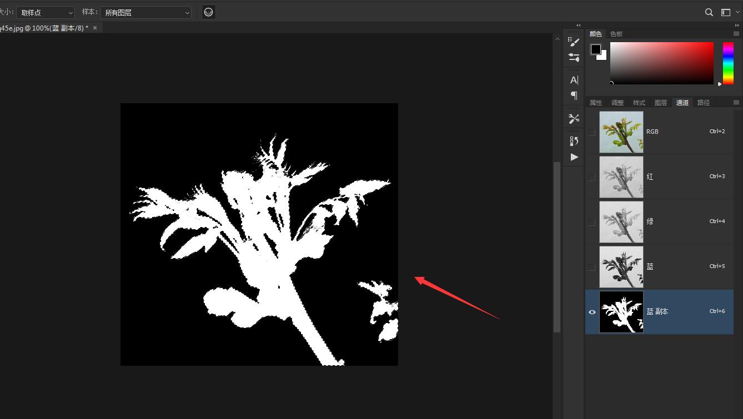Click the 绿 channel name

(650, 222)
